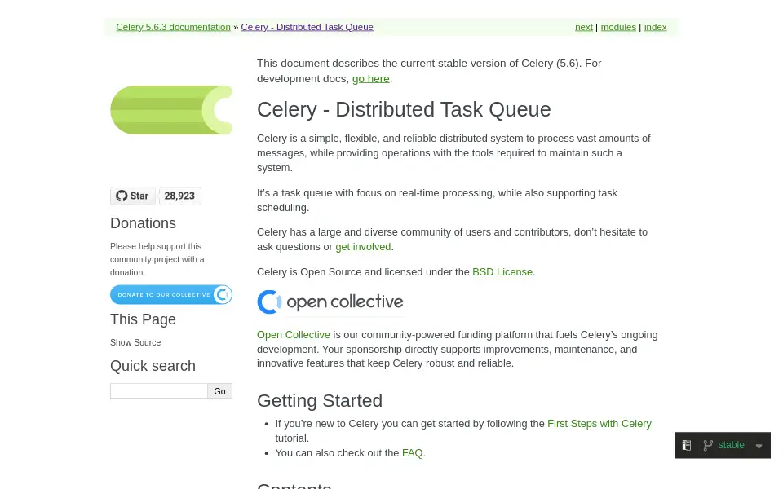The height and width of the screenshot is (489, 783).
Task: Open the stable version label
Action: 731,445
